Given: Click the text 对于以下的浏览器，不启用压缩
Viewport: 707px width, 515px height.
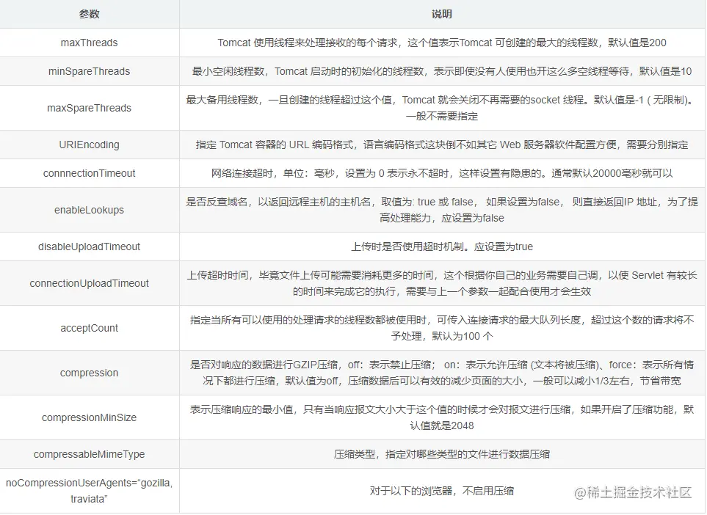Looking at the screenshot, I should coord(442,491).
